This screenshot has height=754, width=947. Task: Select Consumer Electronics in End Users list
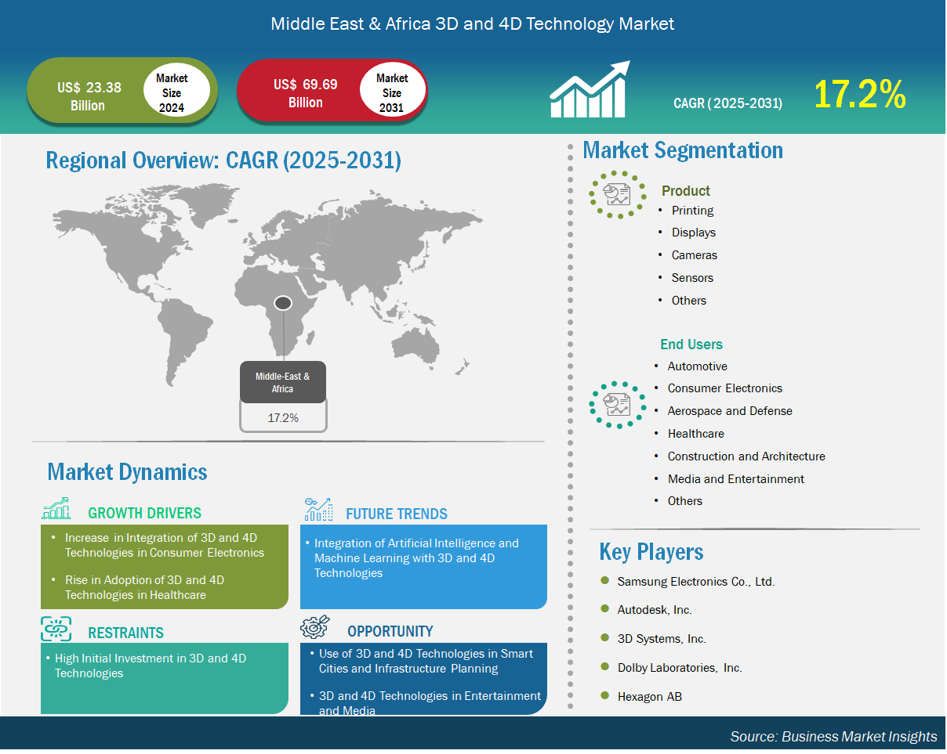[725, 388]
